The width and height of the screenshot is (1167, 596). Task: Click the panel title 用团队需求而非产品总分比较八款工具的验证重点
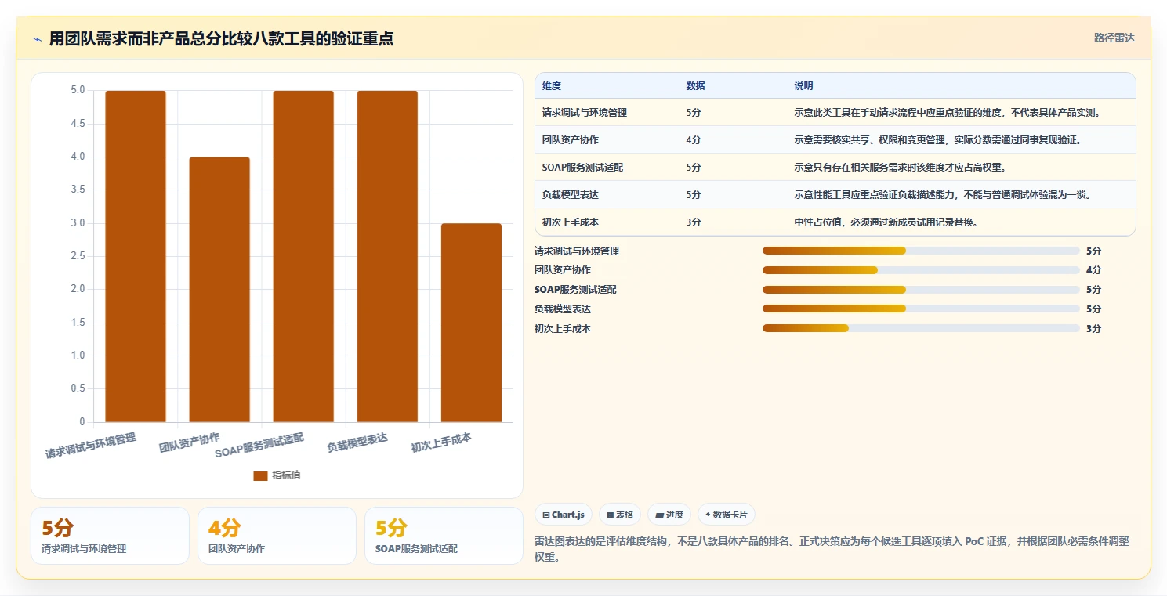click(x=221, y=39)
